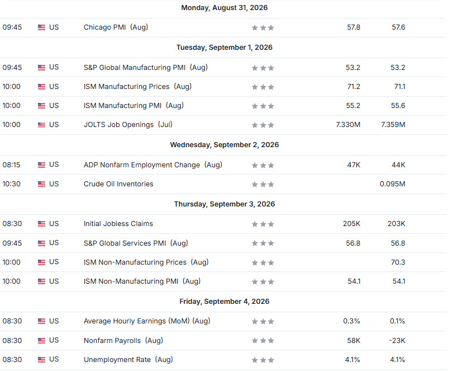458x371 pixels.
Task: Click the star rating for Nonfarm Payrolls
Action: [x=263, y=341]
